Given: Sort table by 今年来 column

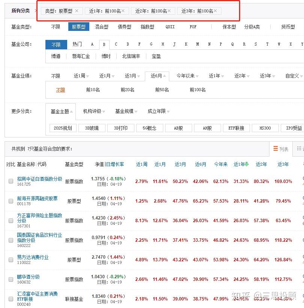Looking at the screenshot, I should click(221, 164).
